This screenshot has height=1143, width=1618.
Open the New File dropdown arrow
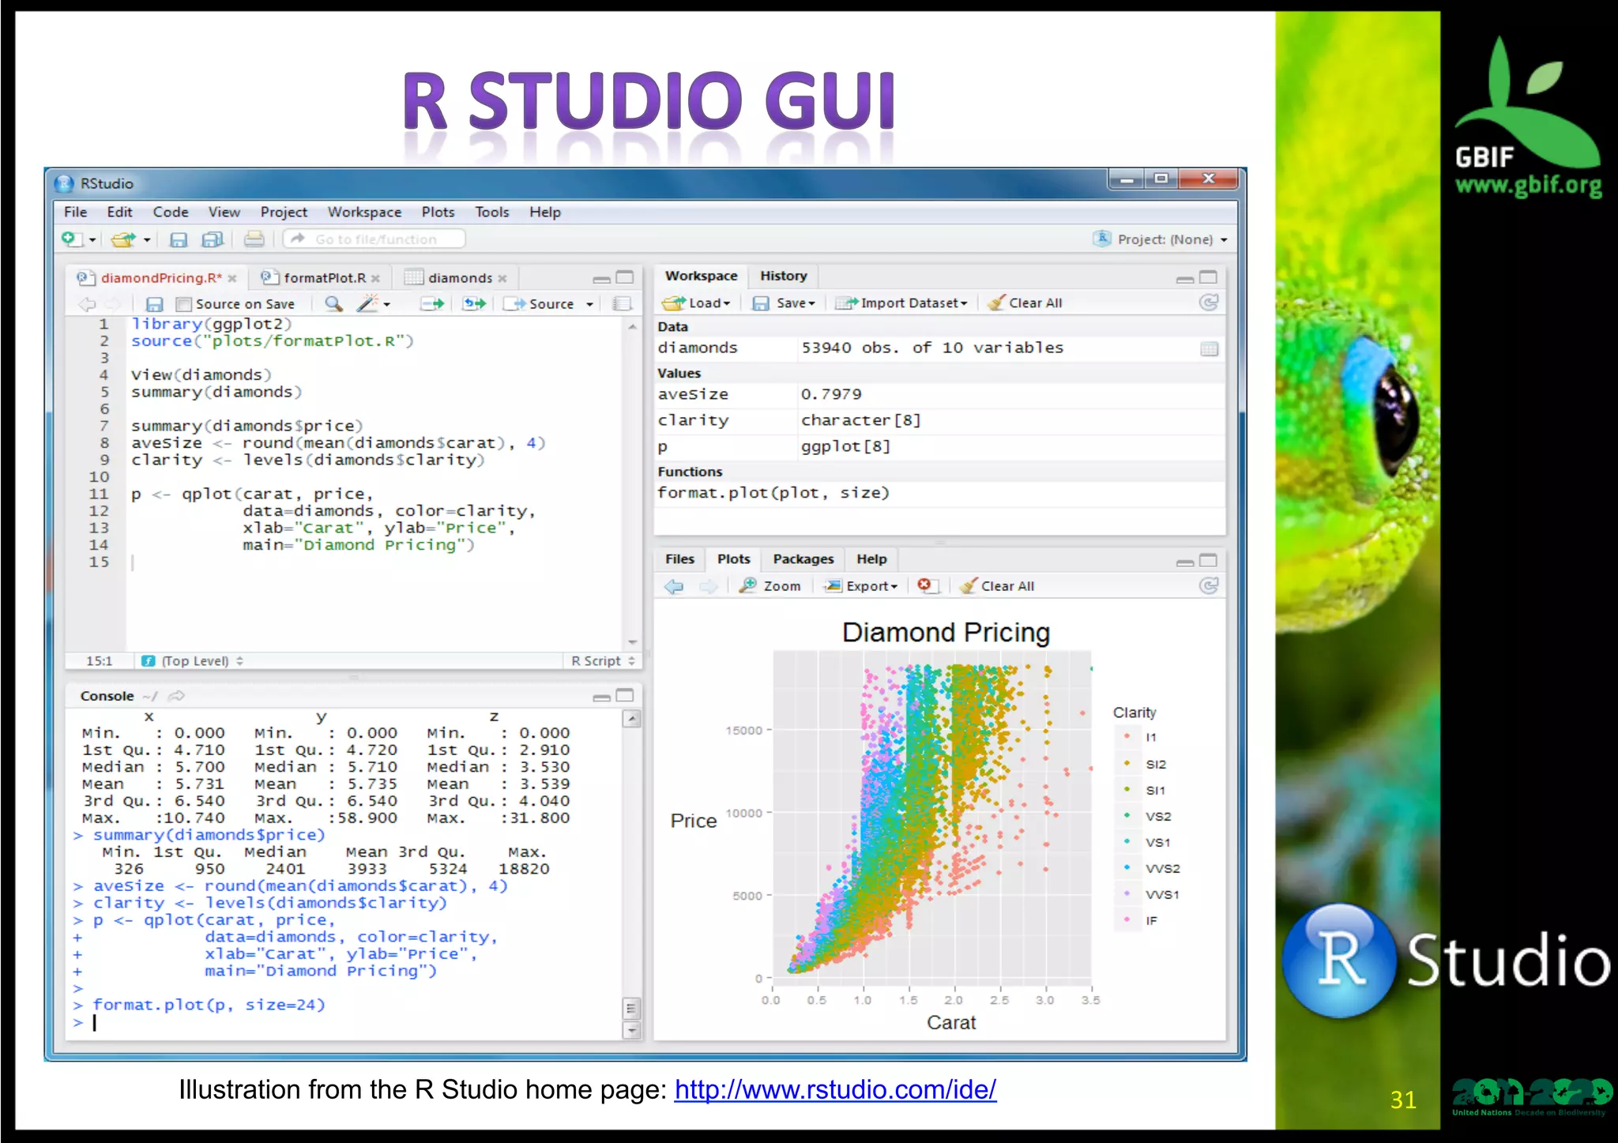[x=92, y=239]
